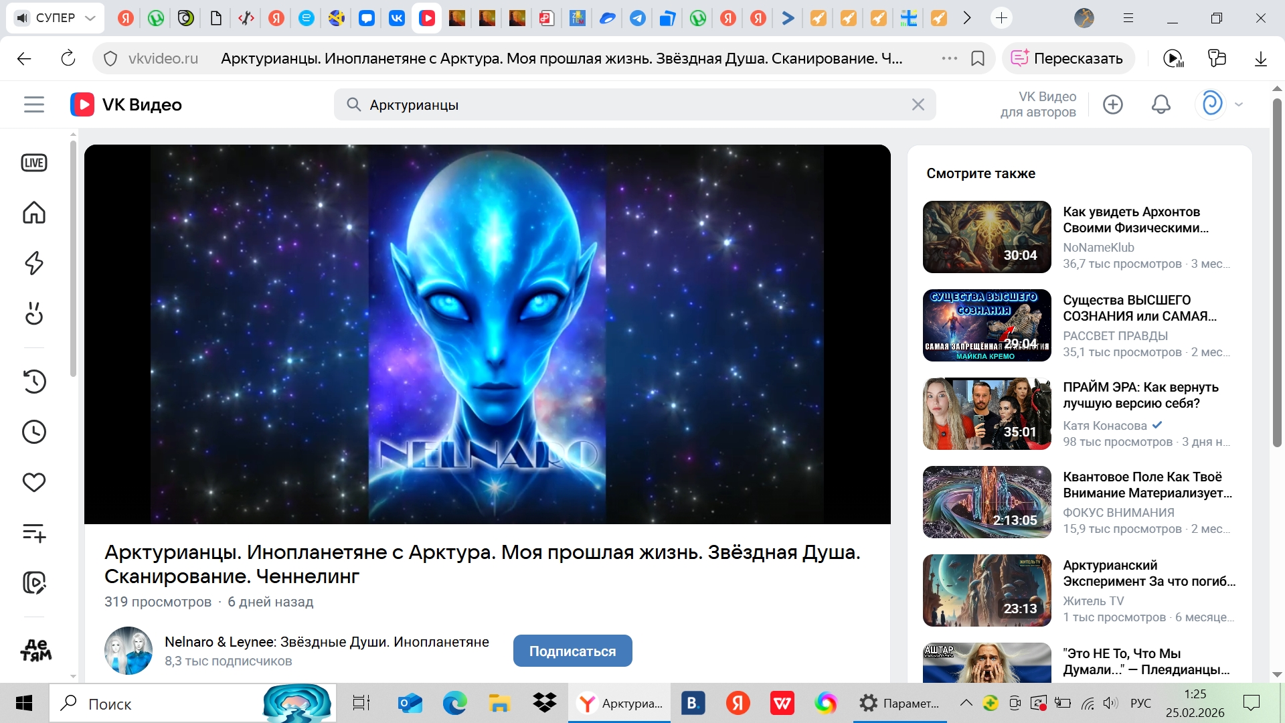Click the 'Пересказать' button
Image resolution: width=1285 pixels, height=723 pixels.
click(1067, 59)
